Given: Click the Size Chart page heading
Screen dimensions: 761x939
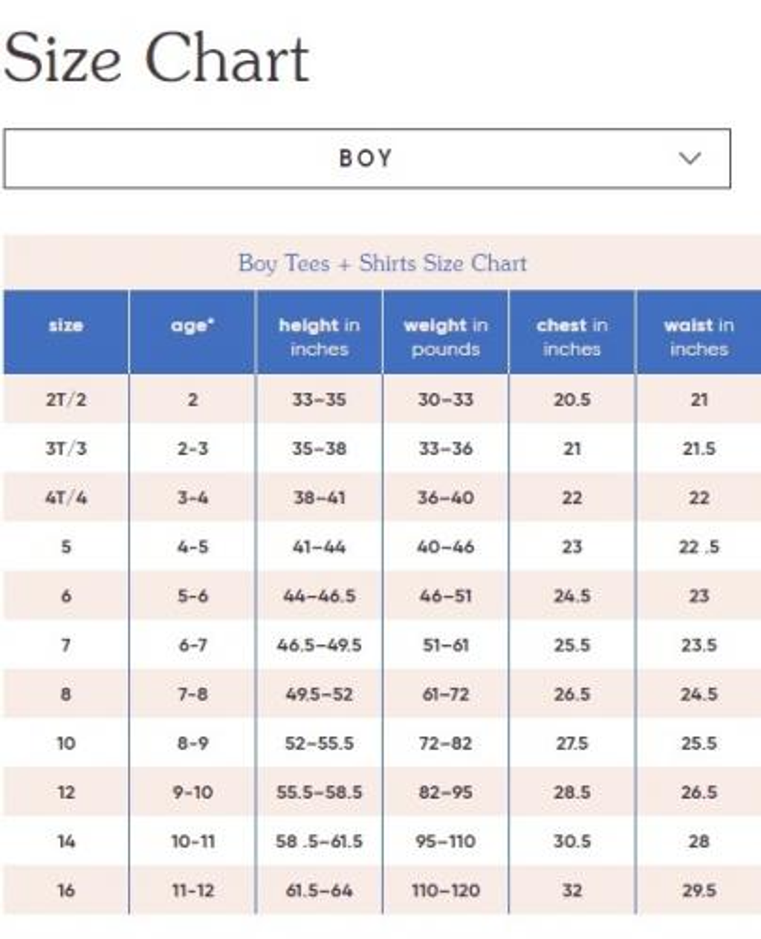Looking at the screenshot, I should click(156, 59).
